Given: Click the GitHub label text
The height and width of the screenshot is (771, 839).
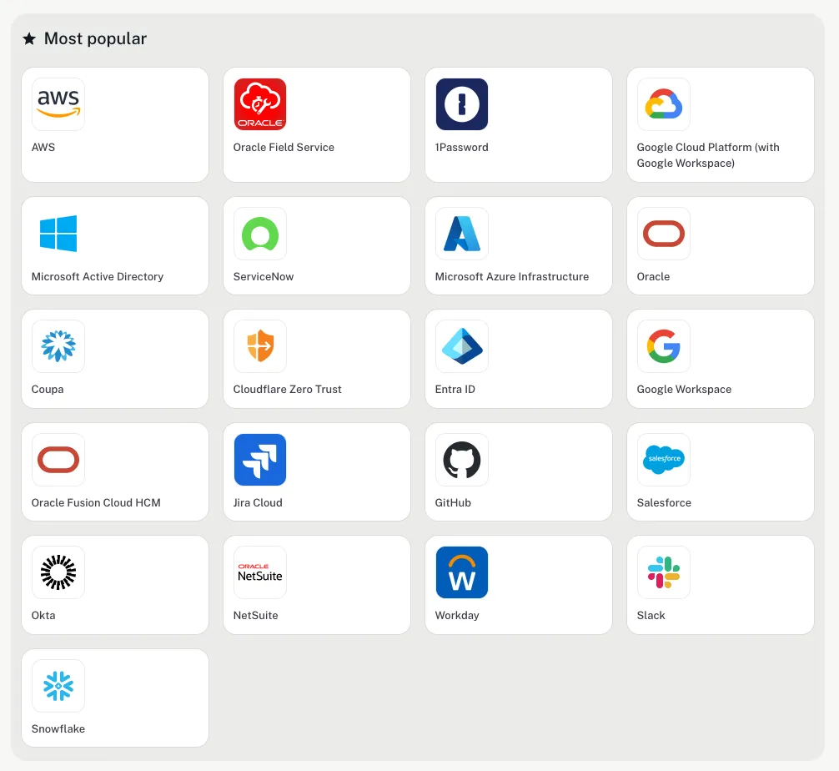Looking at the screenshot, I should tap(453, 503).
